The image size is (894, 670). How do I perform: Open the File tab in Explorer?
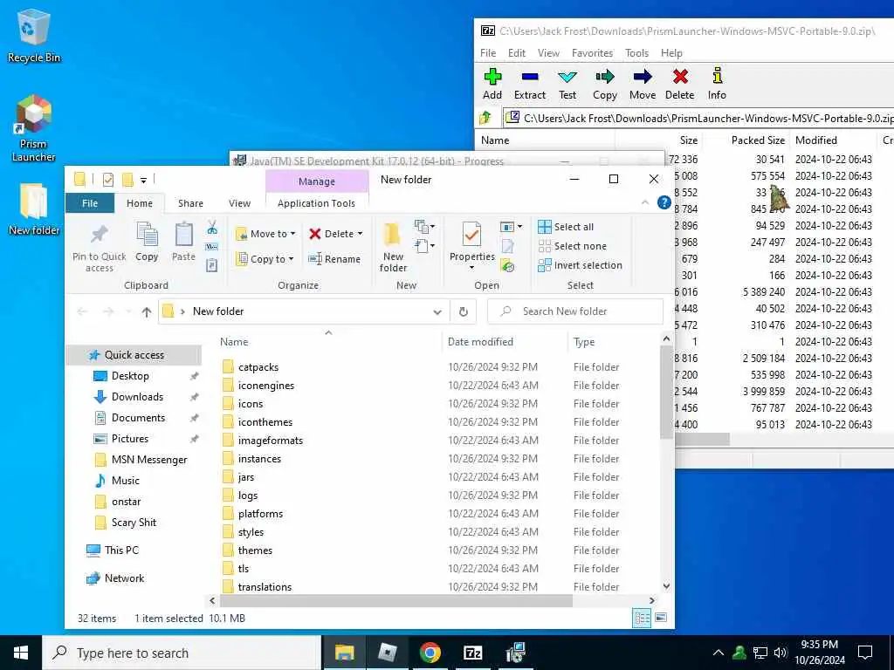[90, 203]
